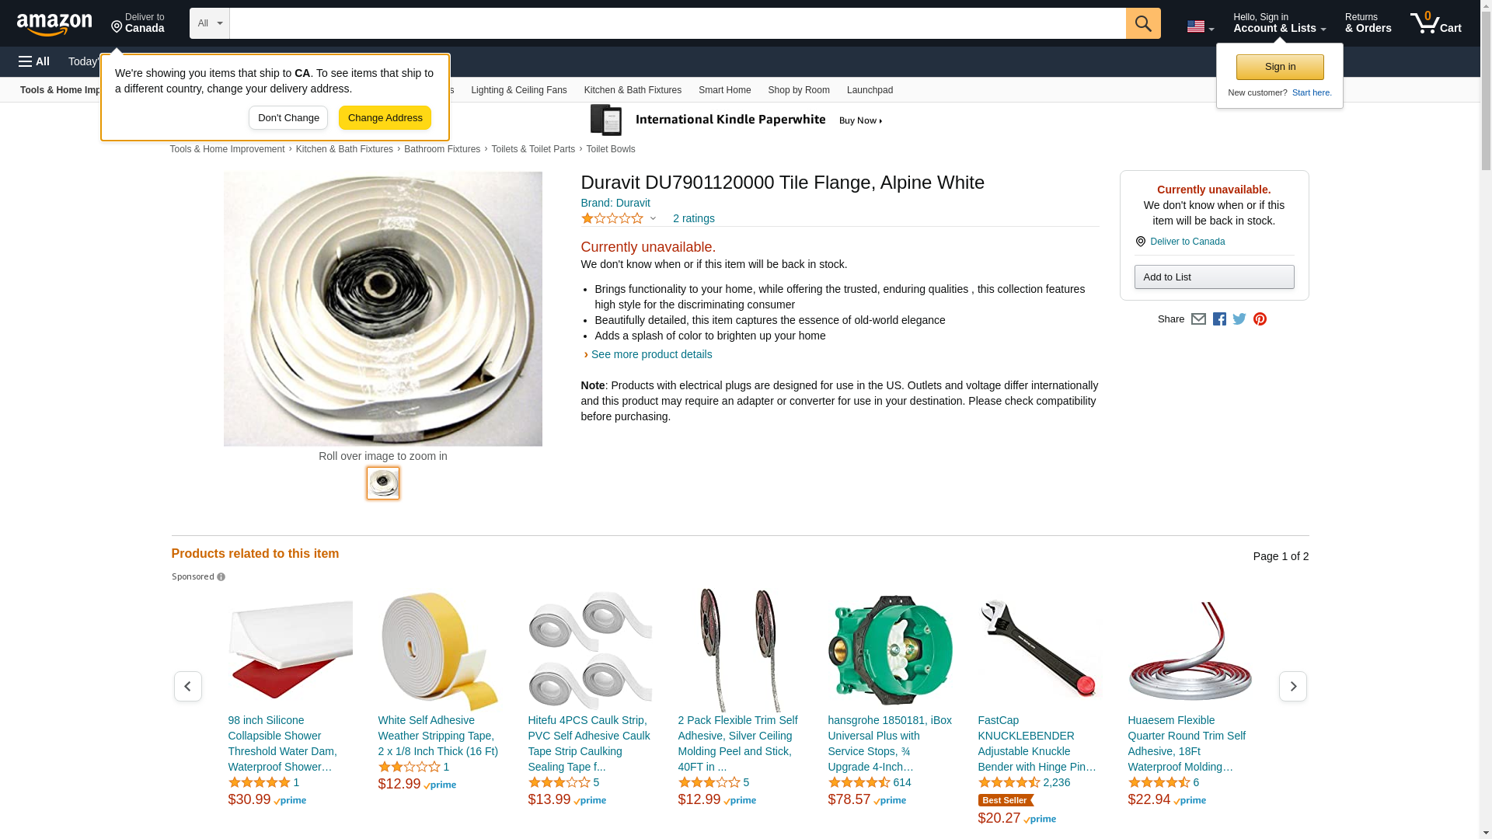Share product on Pinterest icon
The height and width of the screenshot is (839, 1492).
[1260, 319]
